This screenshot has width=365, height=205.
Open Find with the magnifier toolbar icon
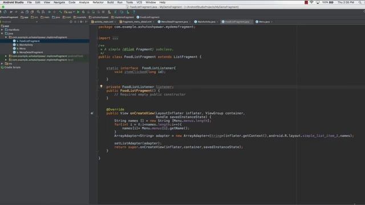[38, 12]
